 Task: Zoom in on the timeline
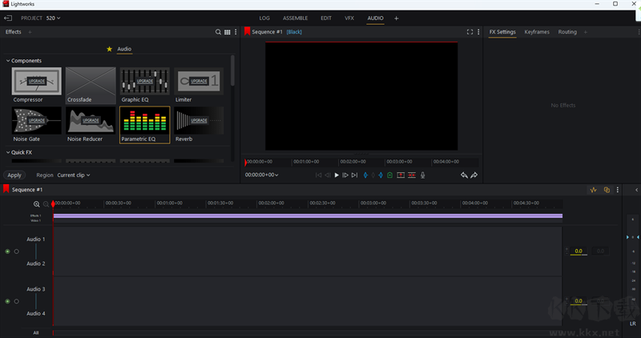[x=37, y=204]
